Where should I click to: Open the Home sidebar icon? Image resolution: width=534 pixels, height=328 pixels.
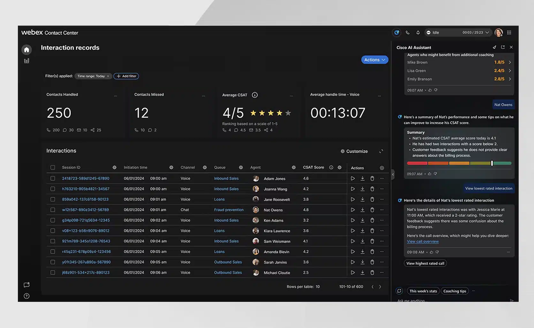click(27, 49)
